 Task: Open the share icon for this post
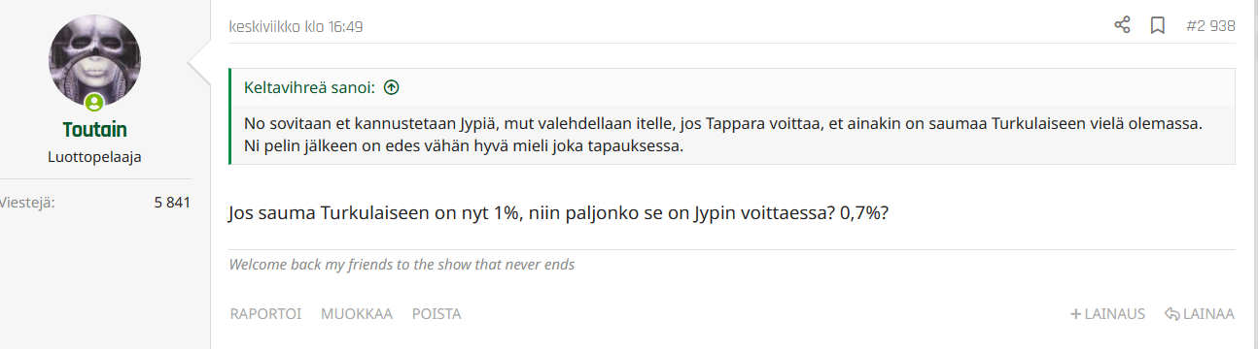[x=1122, y=26]
